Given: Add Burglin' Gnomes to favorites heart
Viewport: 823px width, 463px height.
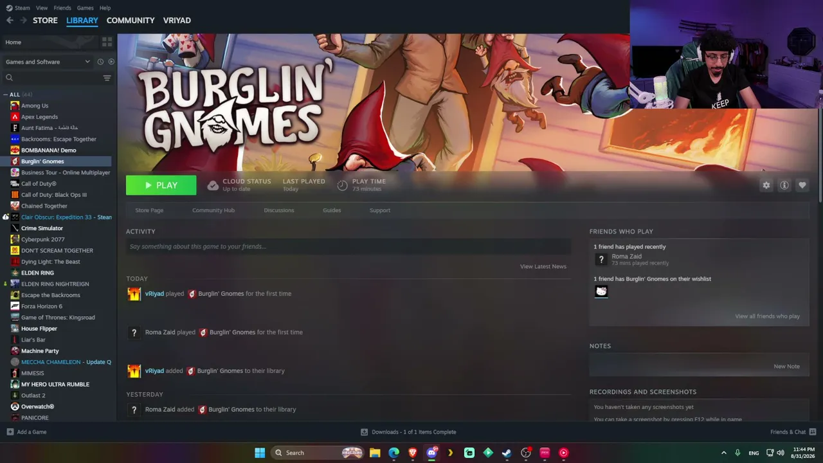Looking at the screenshot, I should (x=802, y=185).
